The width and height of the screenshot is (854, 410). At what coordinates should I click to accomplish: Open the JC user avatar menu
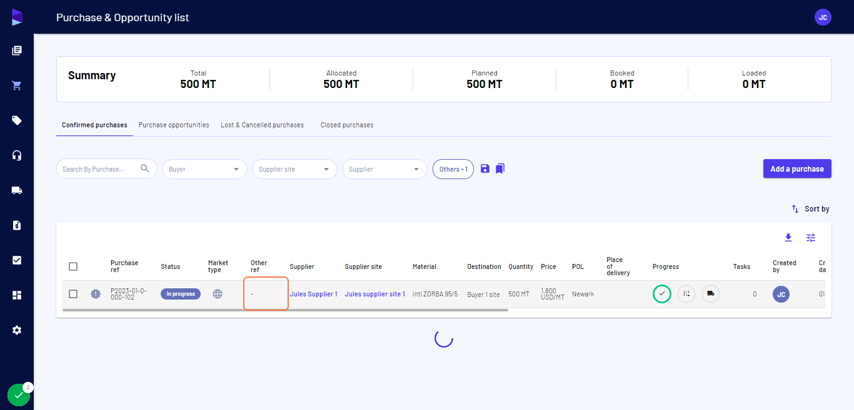click(823, 17)
